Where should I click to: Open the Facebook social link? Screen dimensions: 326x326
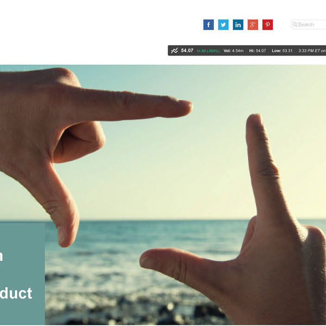tap(208, 25)
